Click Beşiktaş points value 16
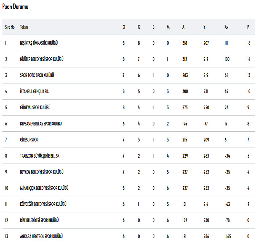 (x=248, y=43)
